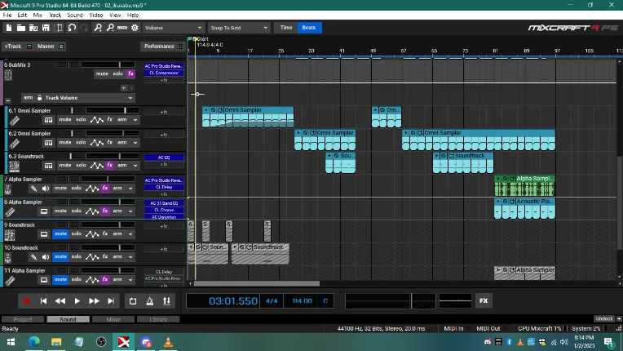Click the Redo arrow icon
The height and width of the screenshot is (351, 623).
click(84, 28)
